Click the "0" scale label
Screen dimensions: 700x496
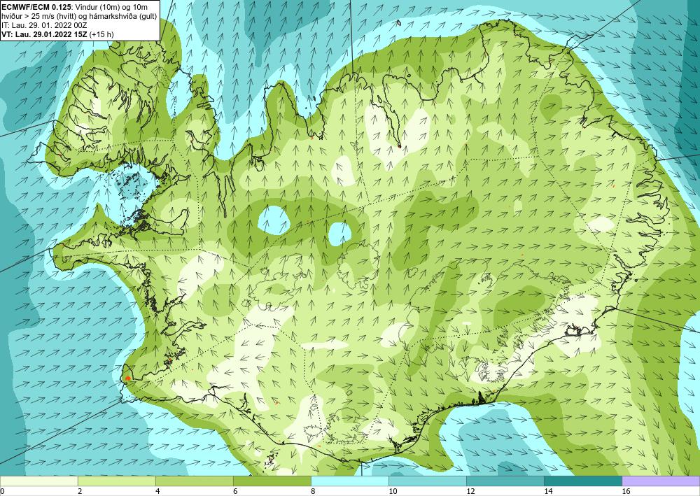[x=2, y=491]
